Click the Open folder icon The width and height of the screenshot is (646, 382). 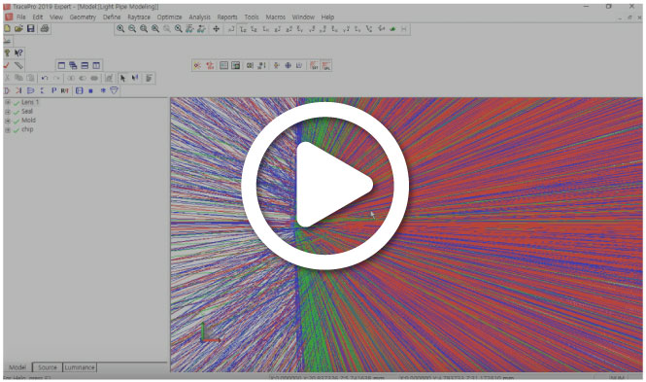[x=18, y=28]
